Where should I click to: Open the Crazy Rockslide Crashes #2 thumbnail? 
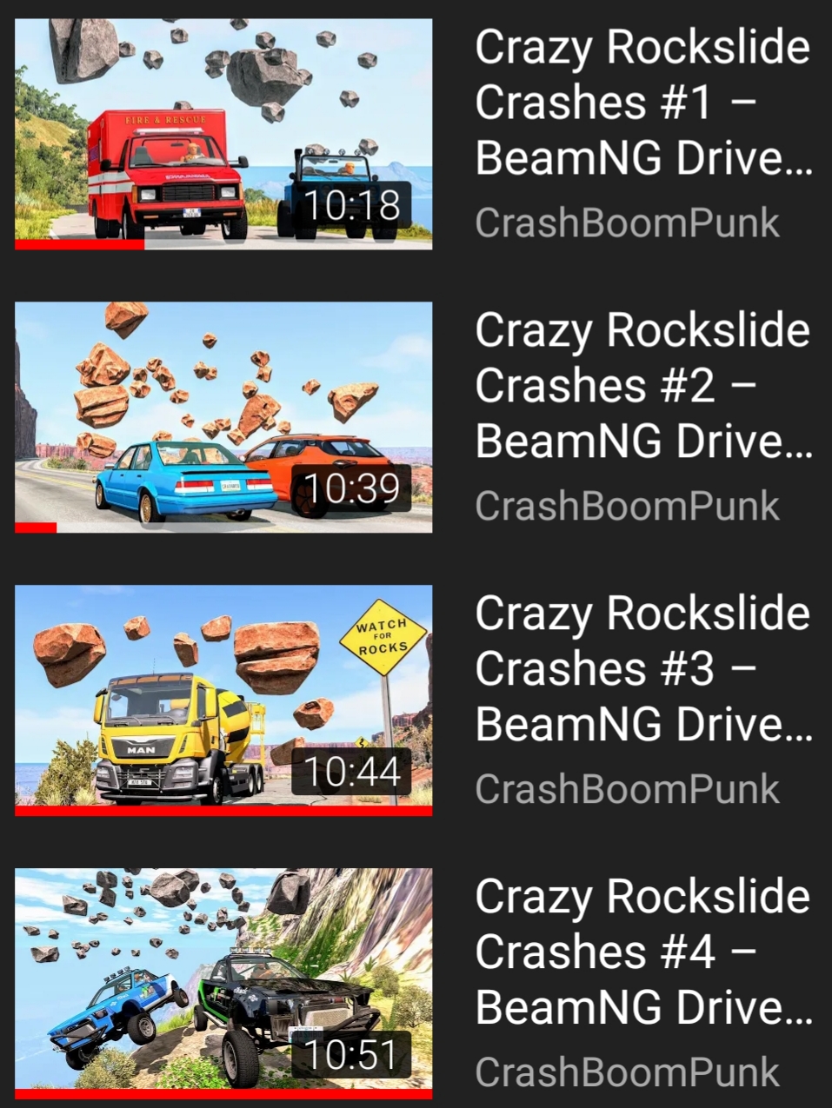pos(223,417)
